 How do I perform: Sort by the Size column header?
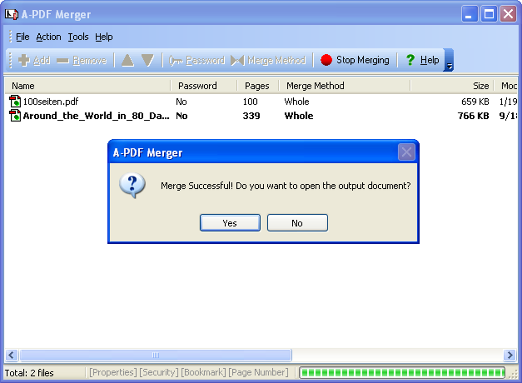coord(452,86)
